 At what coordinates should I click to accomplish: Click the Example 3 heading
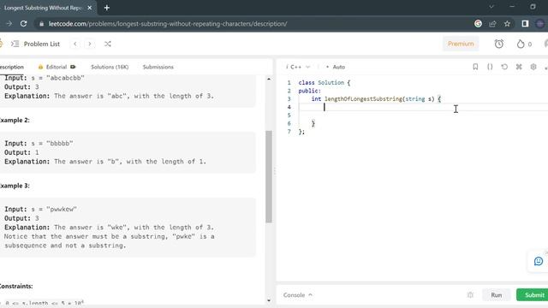[x=15, y=186]
